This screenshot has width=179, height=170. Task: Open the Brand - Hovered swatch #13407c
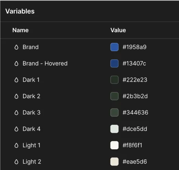pos(114,63)
